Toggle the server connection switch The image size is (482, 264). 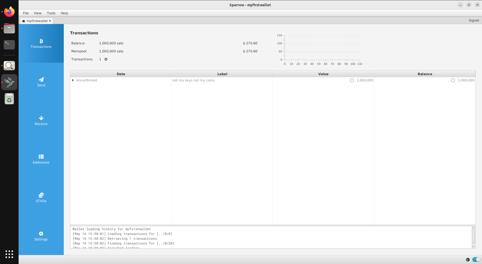pos(476,259)
